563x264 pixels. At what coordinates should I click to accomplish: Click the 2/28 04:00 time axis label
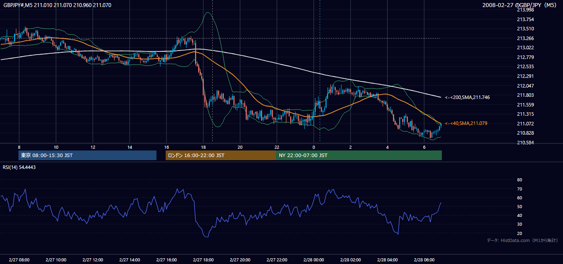click(387, 260)
